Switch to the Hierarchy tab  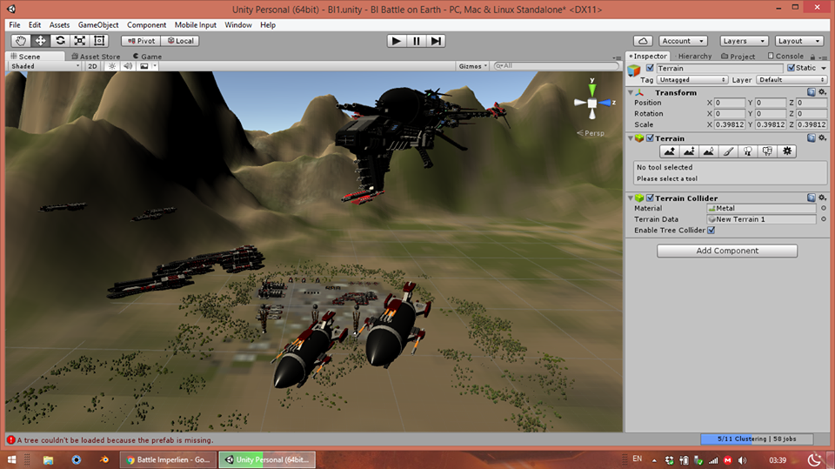[694, 56]
